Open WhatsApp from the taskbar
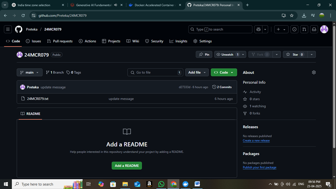The image size is (336, 189). [161, 184]
